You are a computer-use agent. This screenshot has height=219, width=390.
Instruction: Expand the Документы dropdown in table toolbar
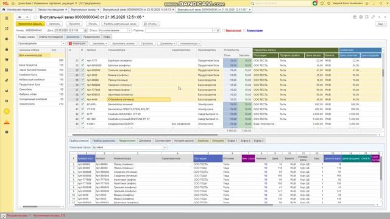click(167, 43)
